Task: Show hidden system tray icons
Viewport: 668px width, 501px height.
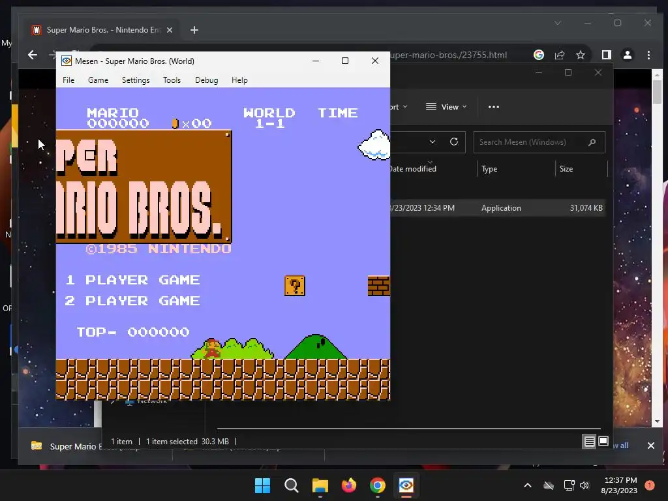Action: 527,485
